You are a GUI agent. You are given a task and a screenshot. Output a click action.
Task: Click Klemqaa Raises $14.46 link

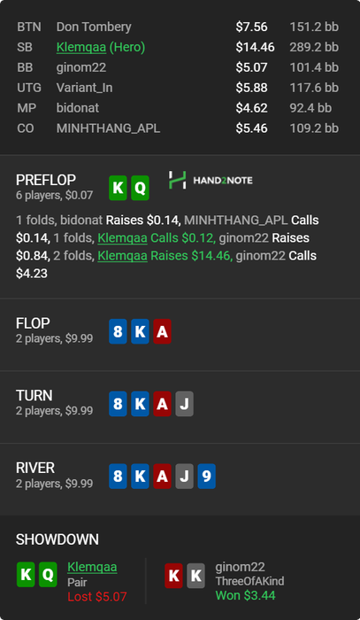[x=165, y=255]
